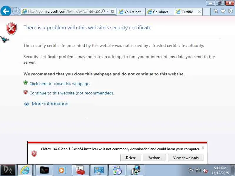Refresh the page with the reload icon
235x176 pixels.
[x=113, y=11]
